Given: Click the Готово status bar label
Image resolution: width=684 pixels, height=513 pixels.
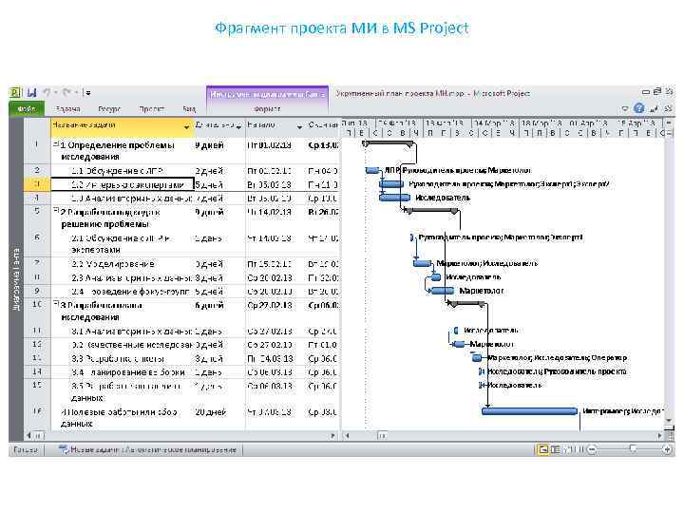Looking at the screenshot, I should click(26, 449).
